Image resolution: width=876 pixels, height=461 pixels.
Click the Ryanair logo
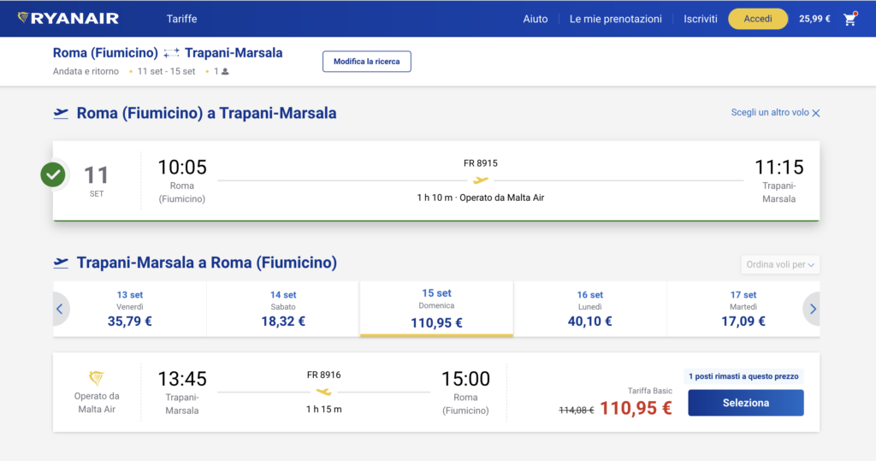pyautogui.click(x=68, y=19)
